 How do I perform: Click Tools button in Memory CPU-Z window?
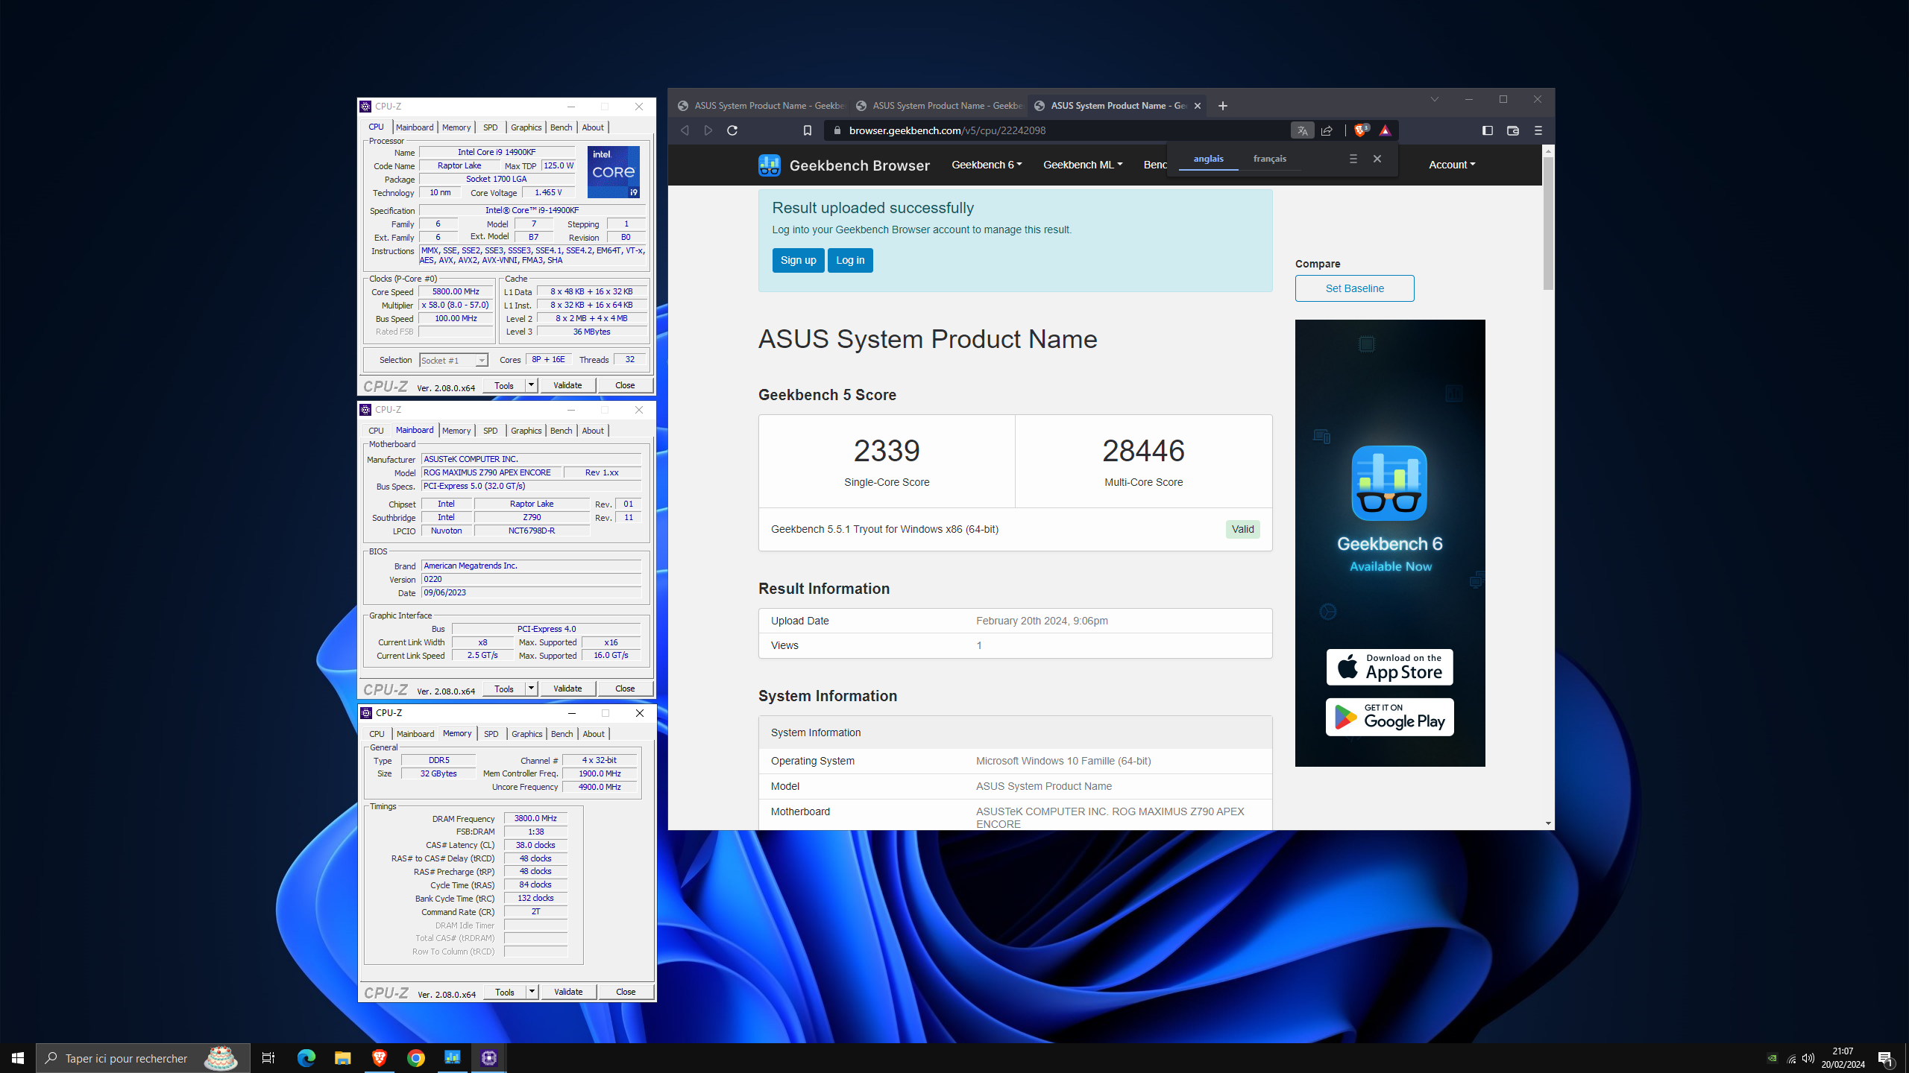pos(505,992)
